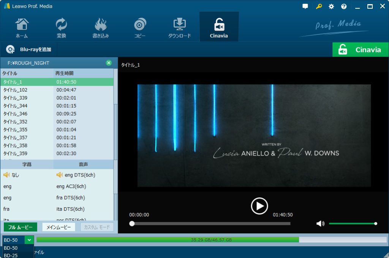Screen dimensions: 389x258
Task: Select title row タイトル_352
Action: [x=57, y=122]
